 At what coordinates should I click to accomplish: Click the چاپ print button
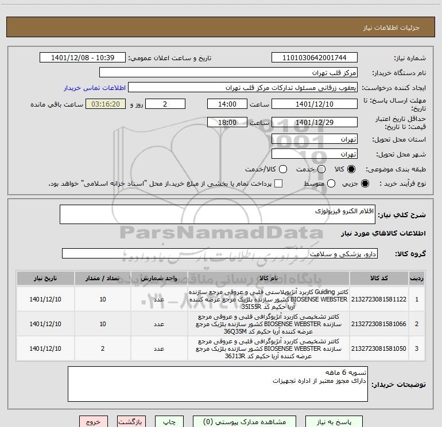(169, 422)
